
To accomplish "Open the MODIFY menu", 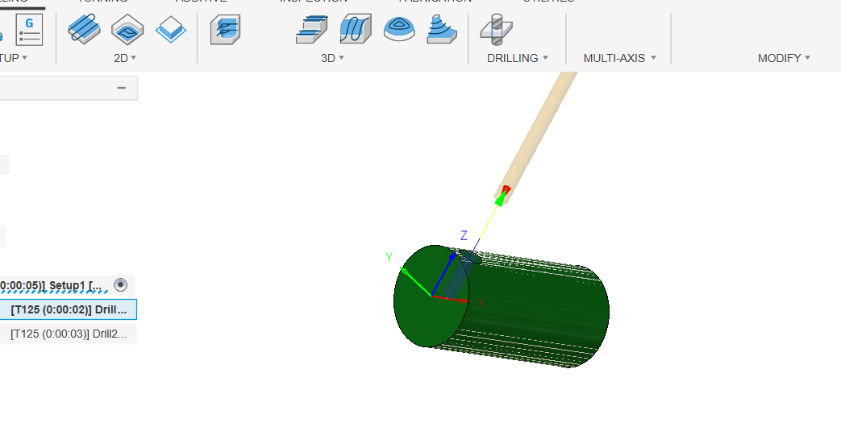I will [x=784, y=58].
